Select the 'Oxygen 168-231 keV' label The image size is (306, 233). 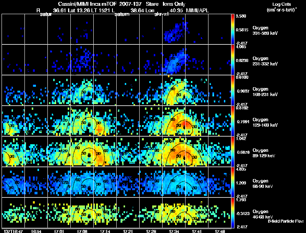265,92
